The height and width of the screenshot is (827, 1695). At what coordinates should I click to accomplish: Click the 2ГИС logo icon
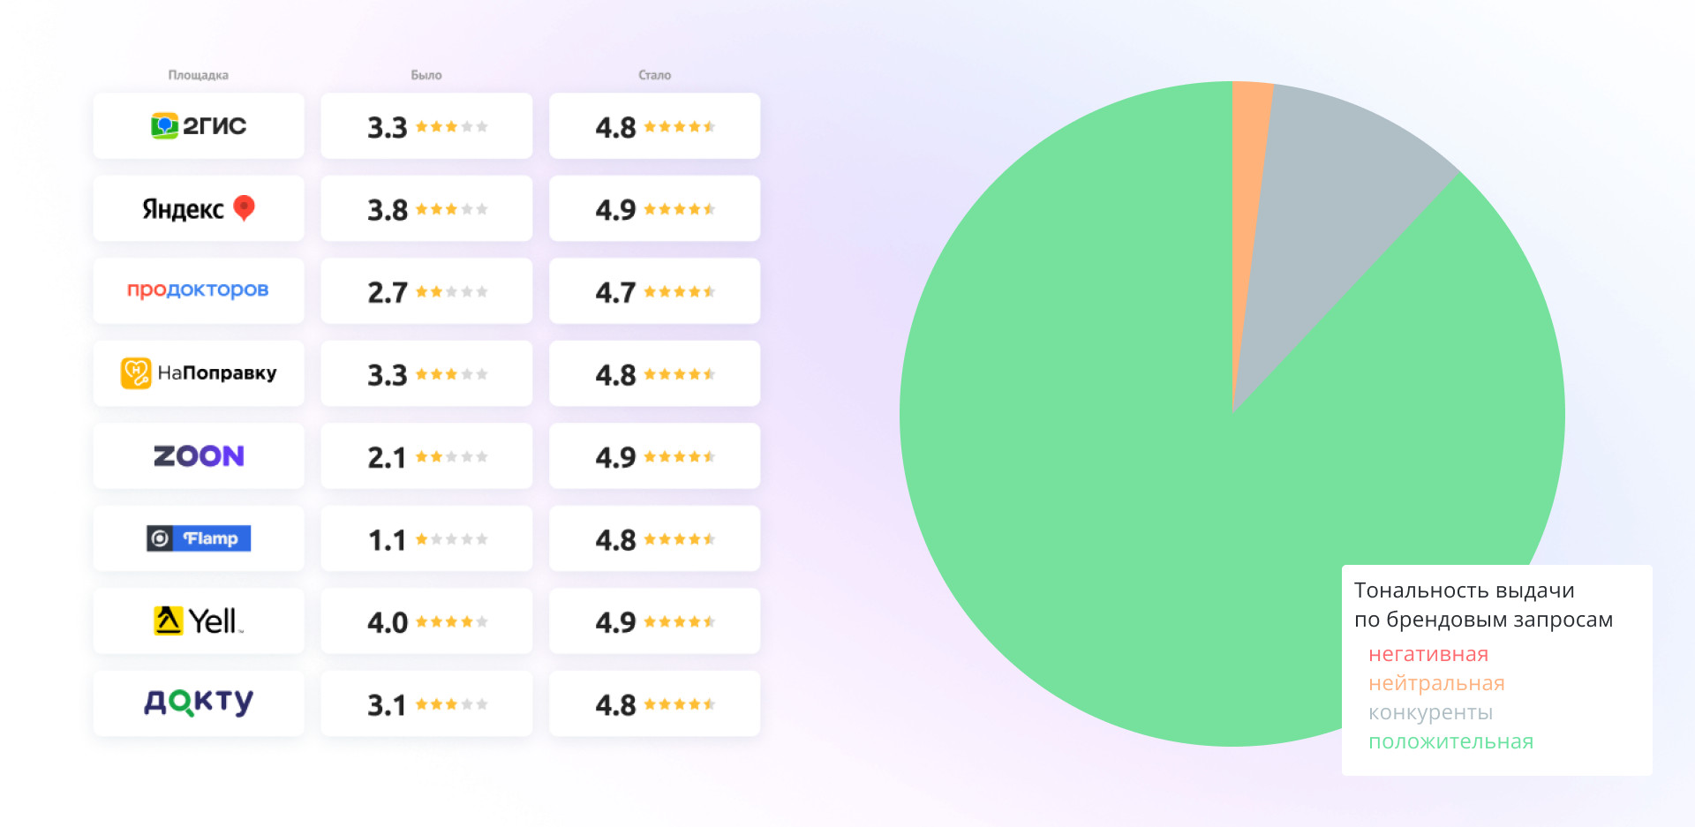164,126
